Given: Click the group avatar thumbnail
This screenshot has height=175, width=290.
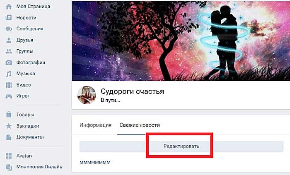Looking at the screenshot, I should click(x=87, y=95).
